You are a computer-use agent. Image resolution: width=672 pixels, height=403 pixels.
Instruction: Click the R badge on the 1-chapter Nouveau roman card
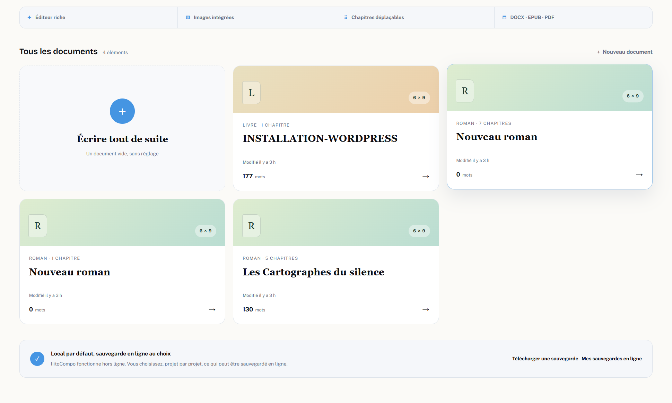coord(38,226)
